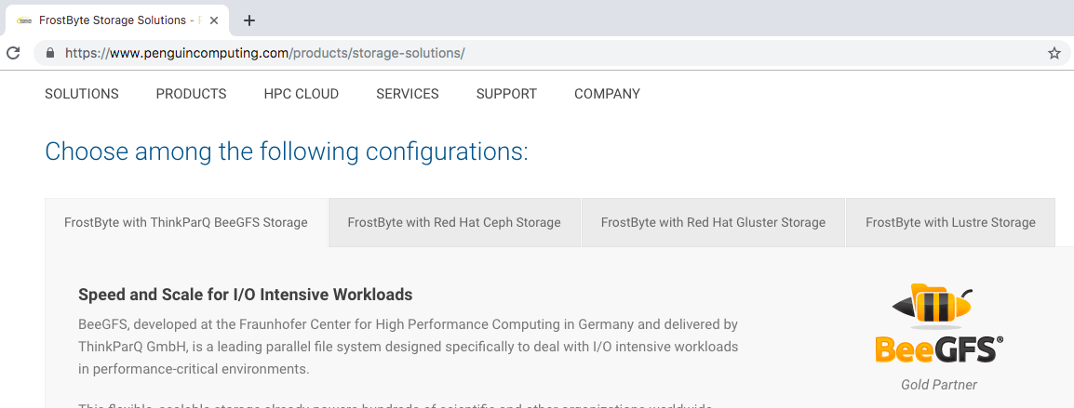The height and width of the screenshot is (408, 1074).
Task: Click the Gold Partner caption under BeeGFS
Action: pos(939,385)
